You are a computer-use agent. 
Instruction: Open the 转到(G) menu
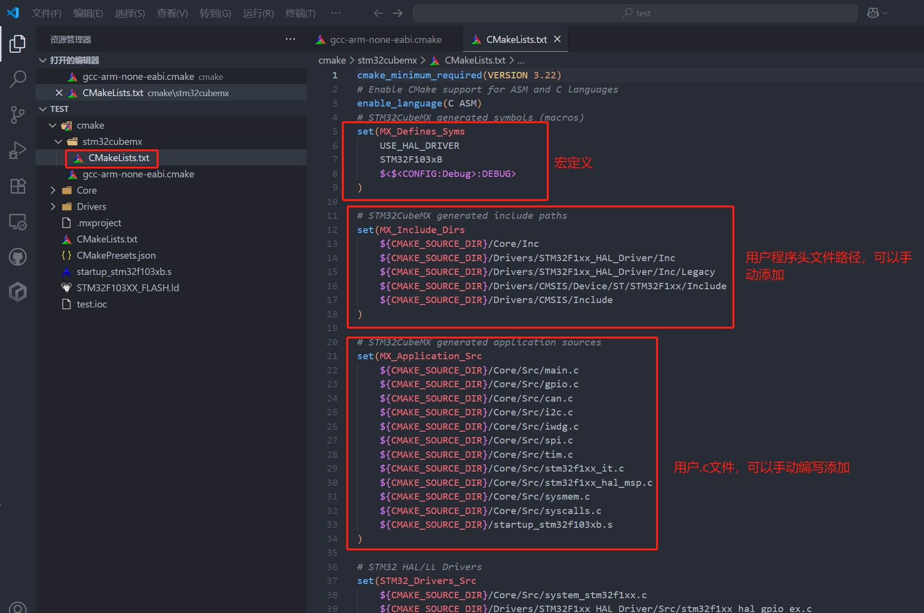(x=215, y=13)
